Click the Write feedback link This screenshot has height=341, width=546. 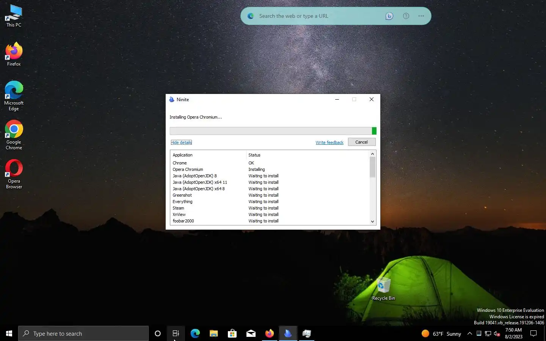pyautogui.click(x=329, y=142)
